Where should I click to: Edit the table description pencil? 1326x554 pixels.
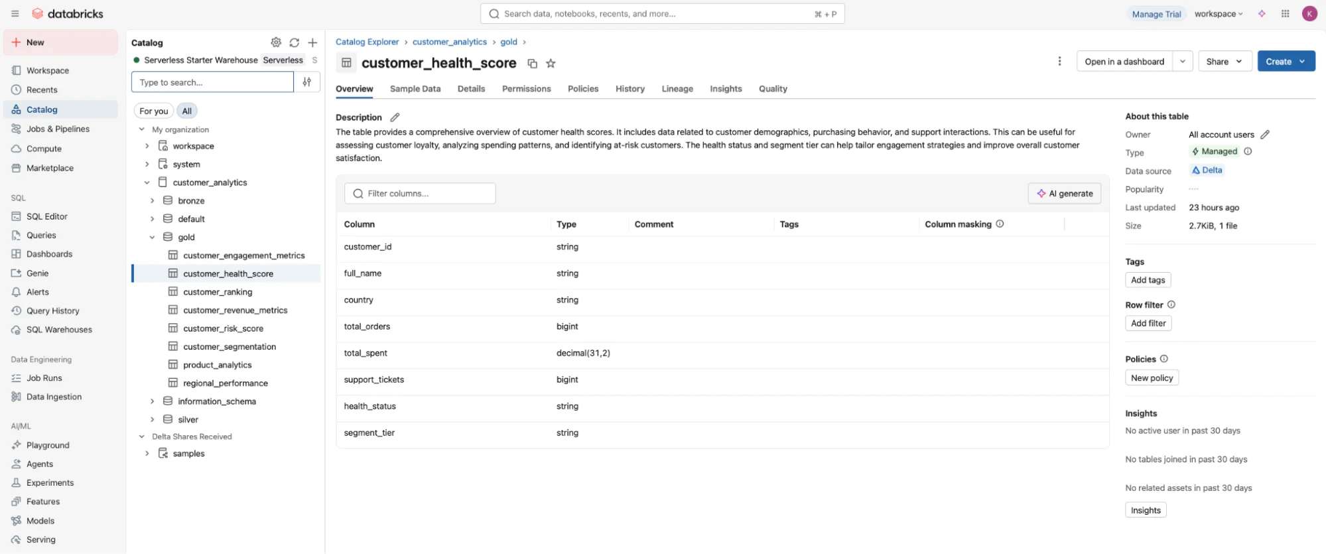tap(395, 117)
